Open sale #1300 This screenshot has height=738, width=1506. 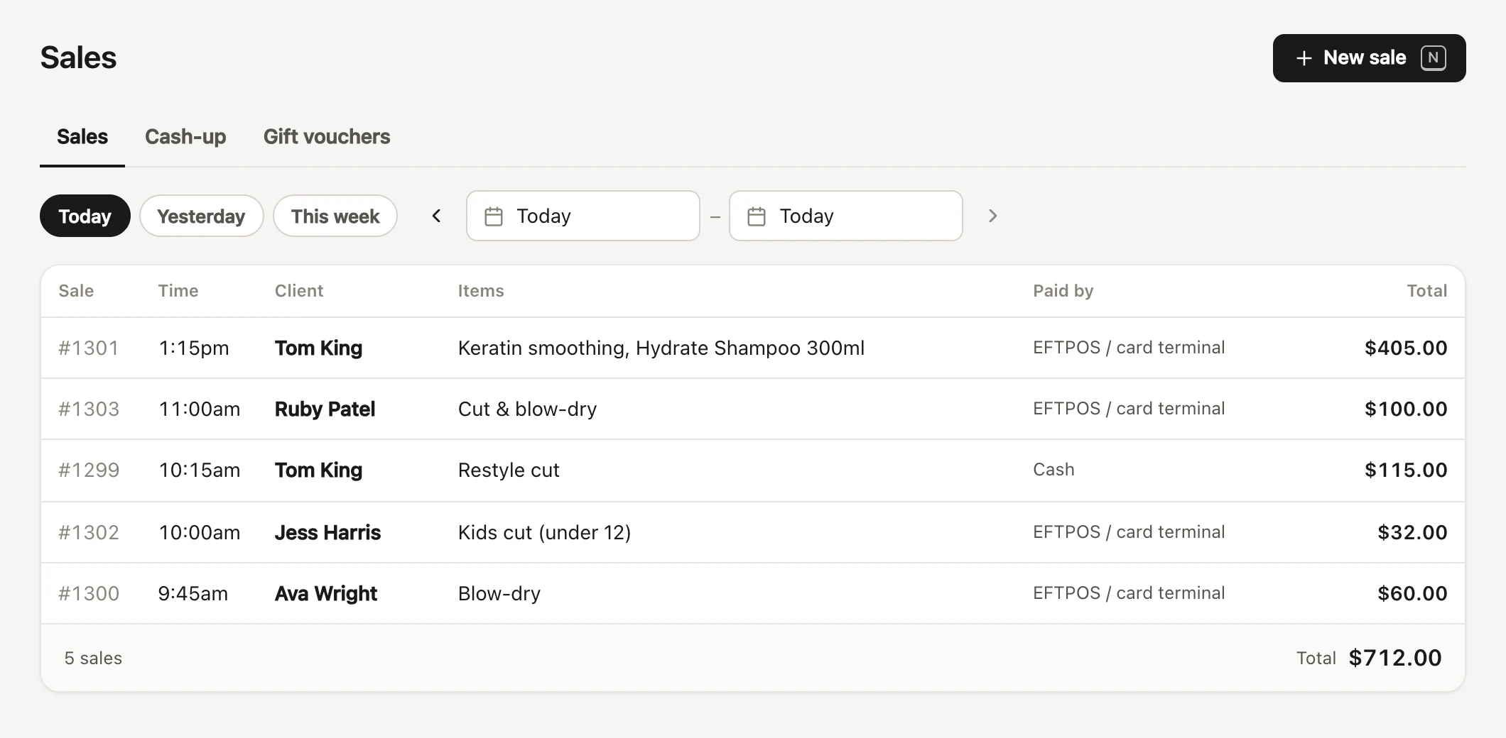(x=753, y=593)
